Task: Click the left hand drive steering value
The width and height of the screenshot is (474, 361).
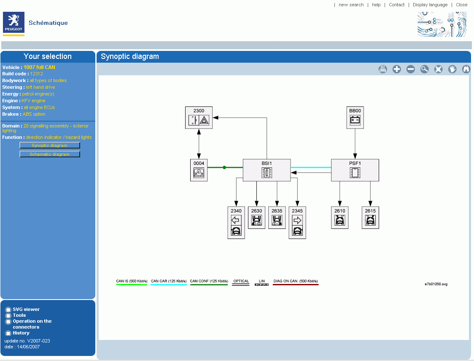Action: (x=40, y=87)
